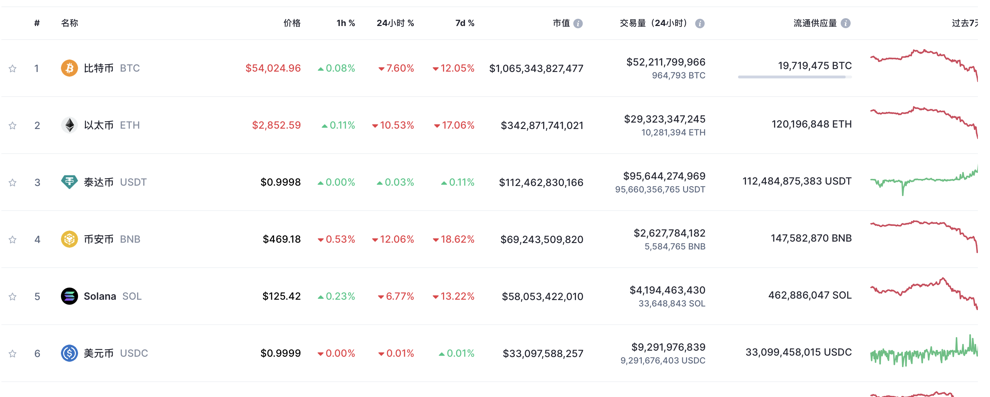Click info icon next to 市值 header
Screen dimensions: 990x397
[x=578, y=24]
